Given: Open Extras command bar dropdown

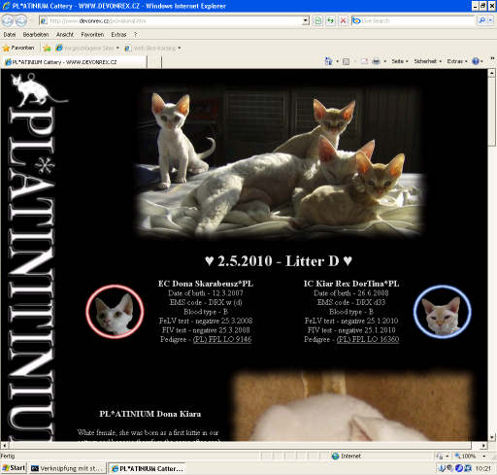Looking at the screenshot, I should click(x=457, y=61).
